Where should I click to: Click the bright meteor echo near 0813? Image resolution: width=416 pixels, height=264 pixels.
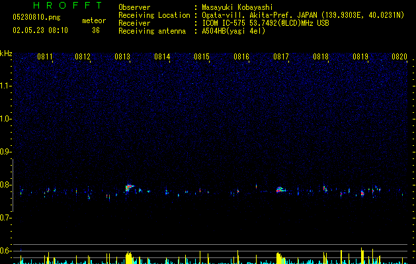(x=129, y=188)
